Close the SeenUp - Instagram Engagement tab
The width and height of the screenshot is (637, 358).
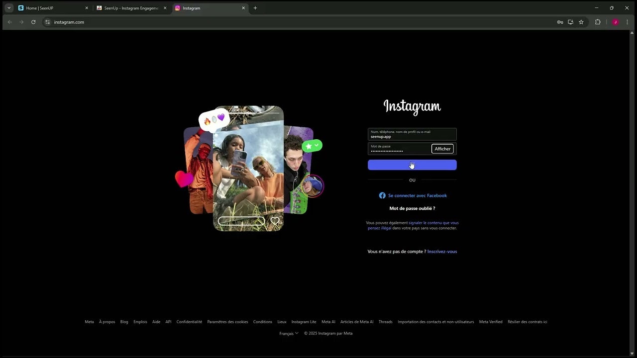tap(165, 8)
